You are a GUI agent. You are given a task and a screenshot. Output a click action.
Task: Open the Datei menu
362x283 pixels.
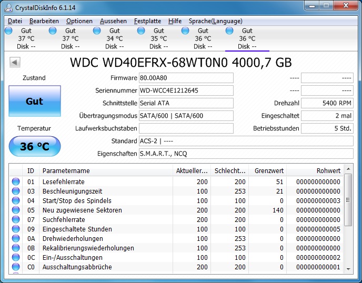coord(15,21)
